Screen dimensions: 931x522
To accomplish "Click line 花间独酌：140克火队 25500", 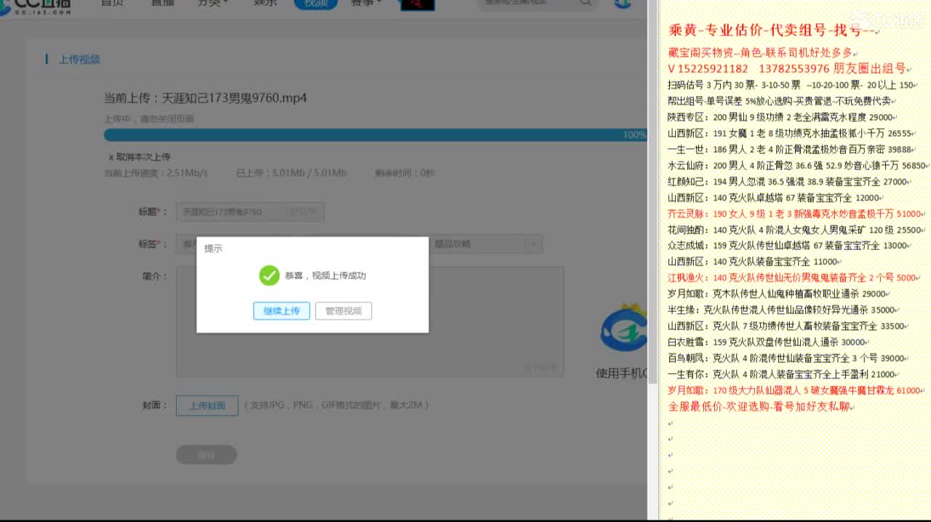I will click(x=795, y=230).
